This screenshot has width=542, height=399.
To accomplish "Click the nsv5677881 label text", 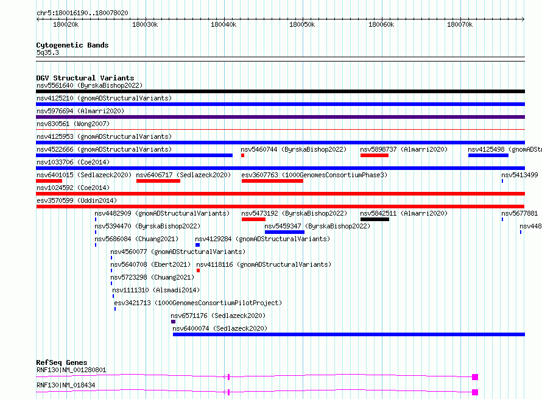I will point(519,213).
